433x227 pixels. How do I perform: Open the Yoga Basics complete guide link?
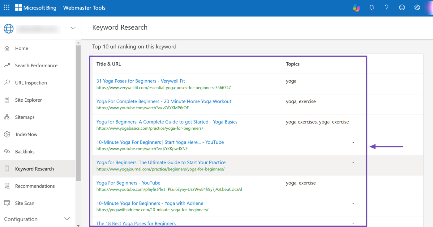pos(167,122)
